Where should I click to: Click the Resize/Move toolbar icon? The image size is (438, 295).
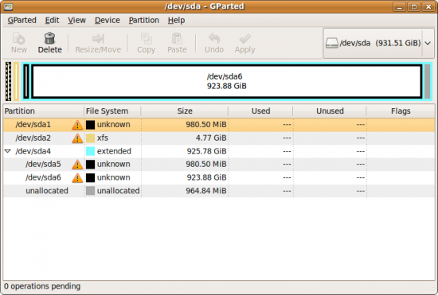[98, 39]
